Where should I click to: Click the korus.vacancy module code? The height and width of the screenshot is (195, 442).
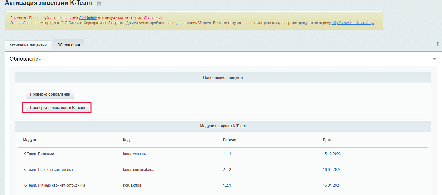coord(135,154)
